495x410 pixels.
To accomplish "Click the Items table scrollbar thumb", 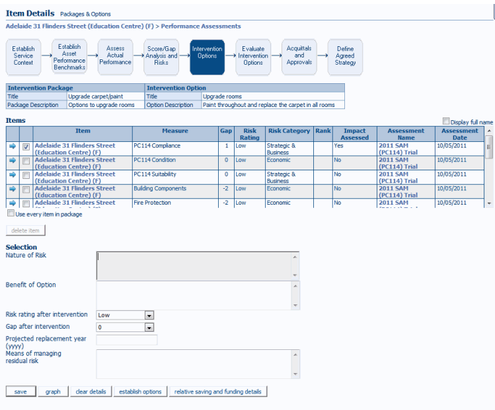I will coord(489,147).
